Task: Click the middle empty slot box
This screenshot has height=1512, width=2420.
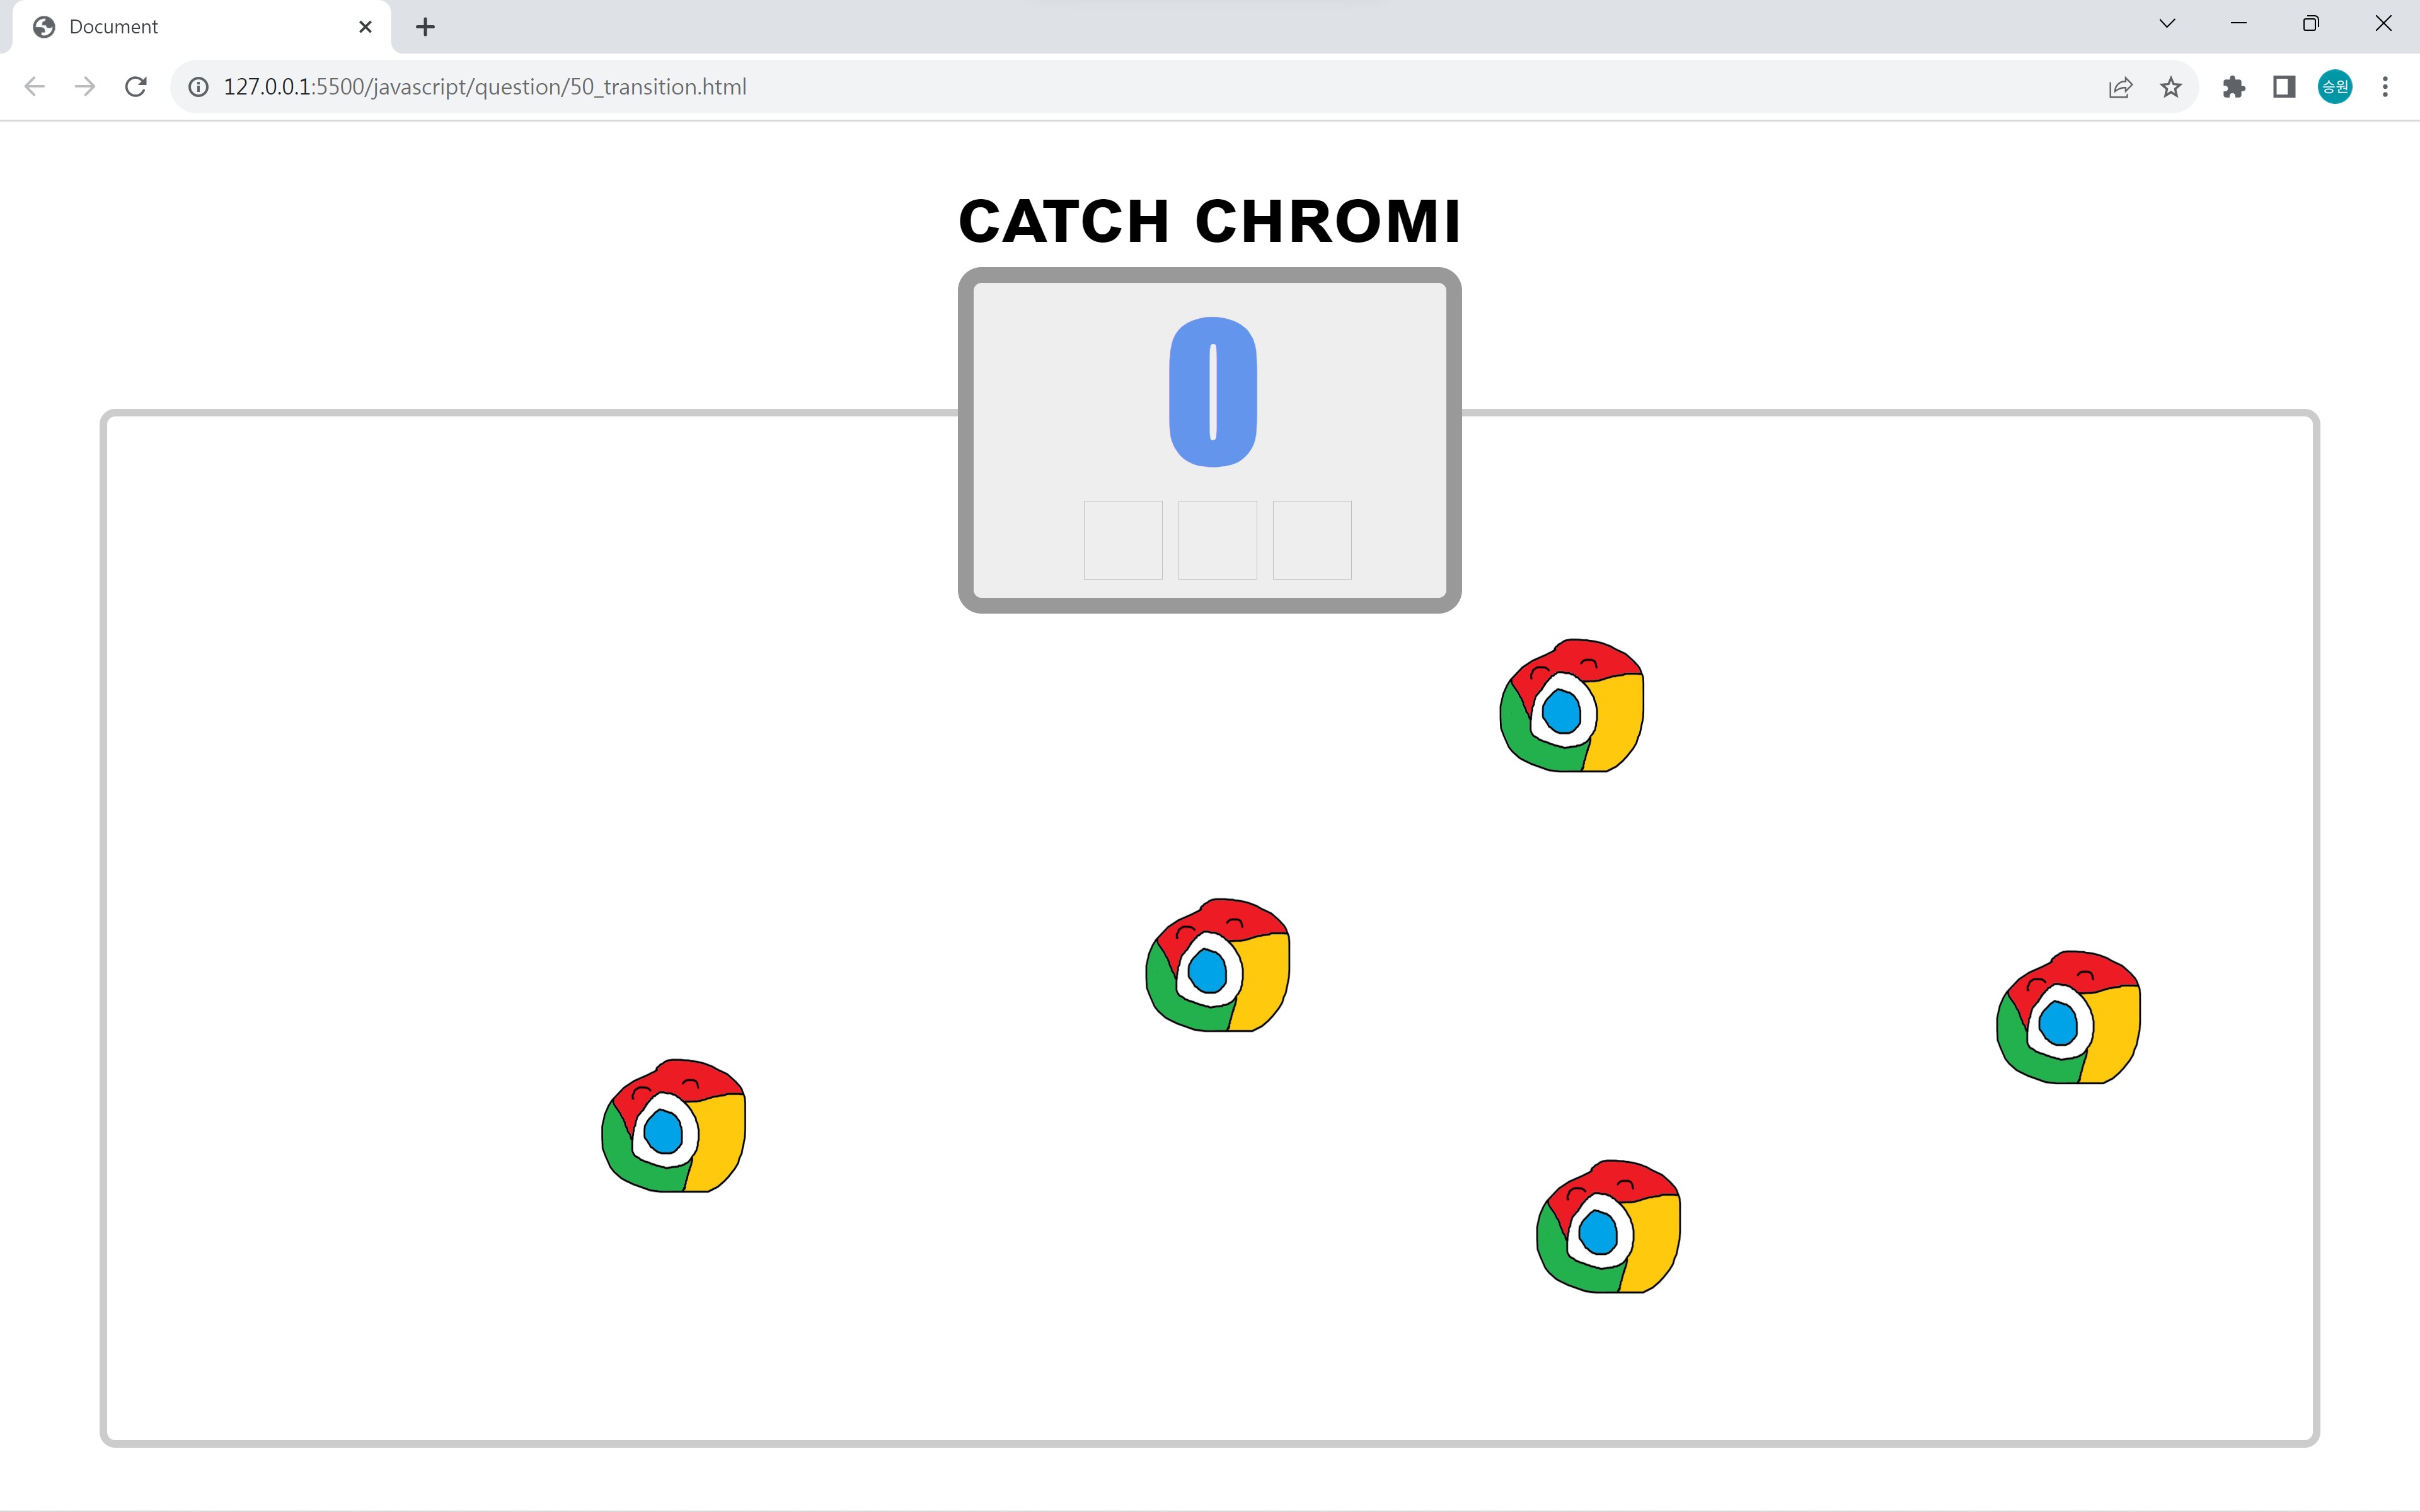Action: coord(1217,540)
